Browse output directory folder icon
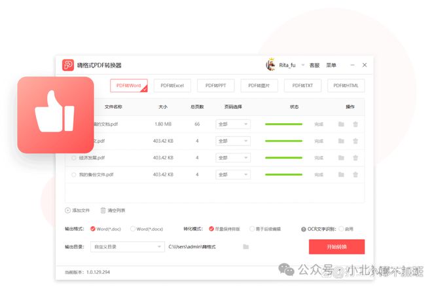Image resolution: width=432 pixels, height=287 pixels. pyautogui.click(x=245, y=246)
